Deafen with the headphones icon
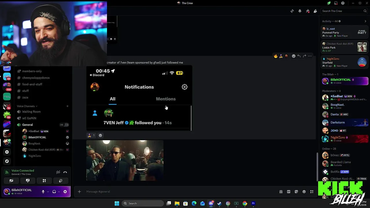The width and height of the screenshot is (370, 208). click(x=54, y=192)
